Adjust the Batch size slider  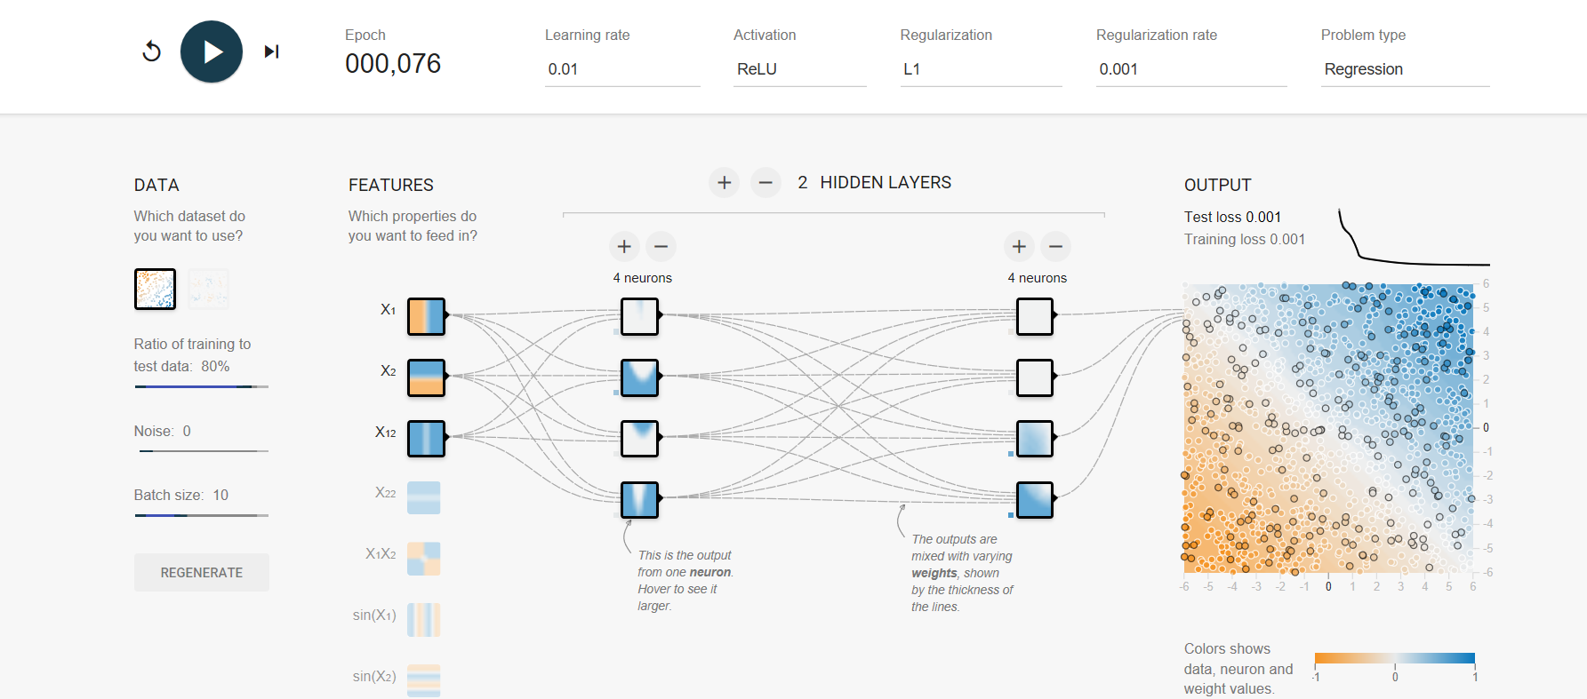(x=202, y=515)
